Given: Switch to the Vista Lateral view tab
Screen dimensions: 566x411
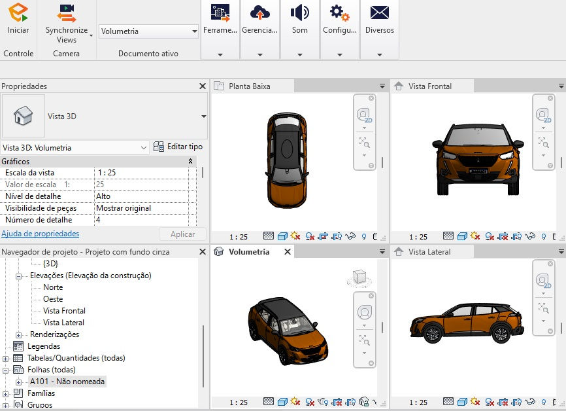Looking at the screenshot, I should [432, 251].
